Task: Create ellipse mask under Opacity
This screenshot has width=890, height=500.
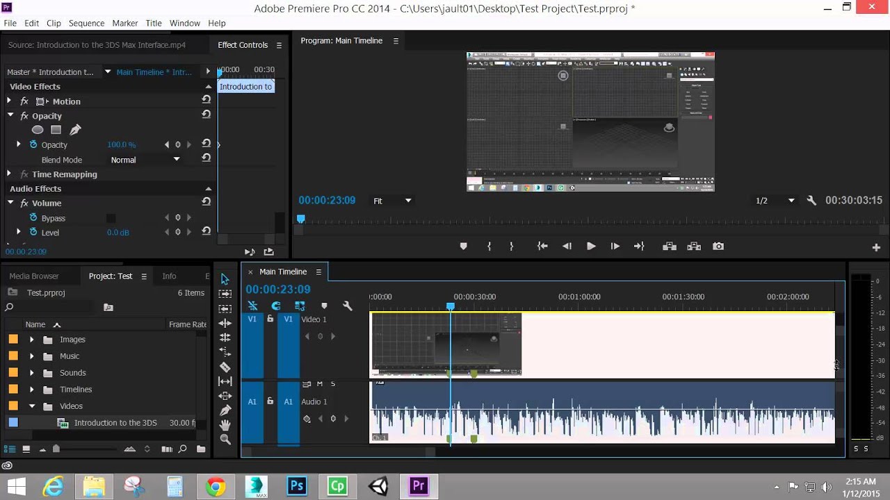Action: [38, 130]
